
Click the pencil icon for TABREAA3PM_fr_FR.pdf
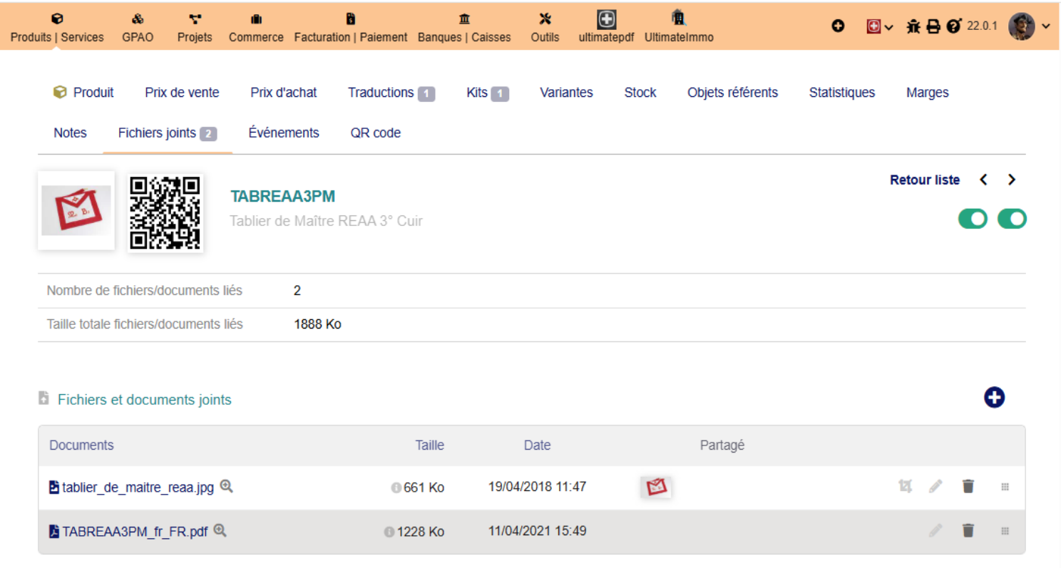coord(936,531)
